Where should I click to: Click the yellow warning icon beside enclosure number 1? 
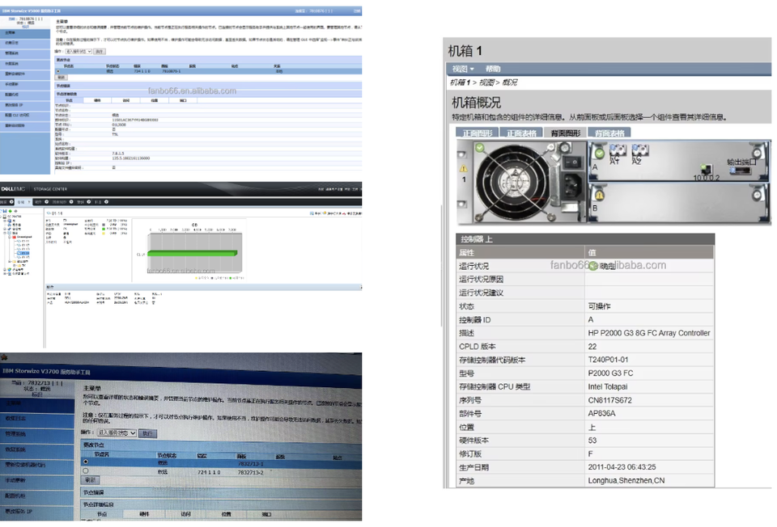464,168
